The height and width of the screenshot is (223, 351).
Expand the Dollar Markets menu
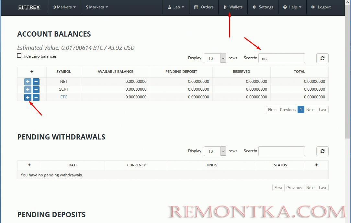coord(97,7)
